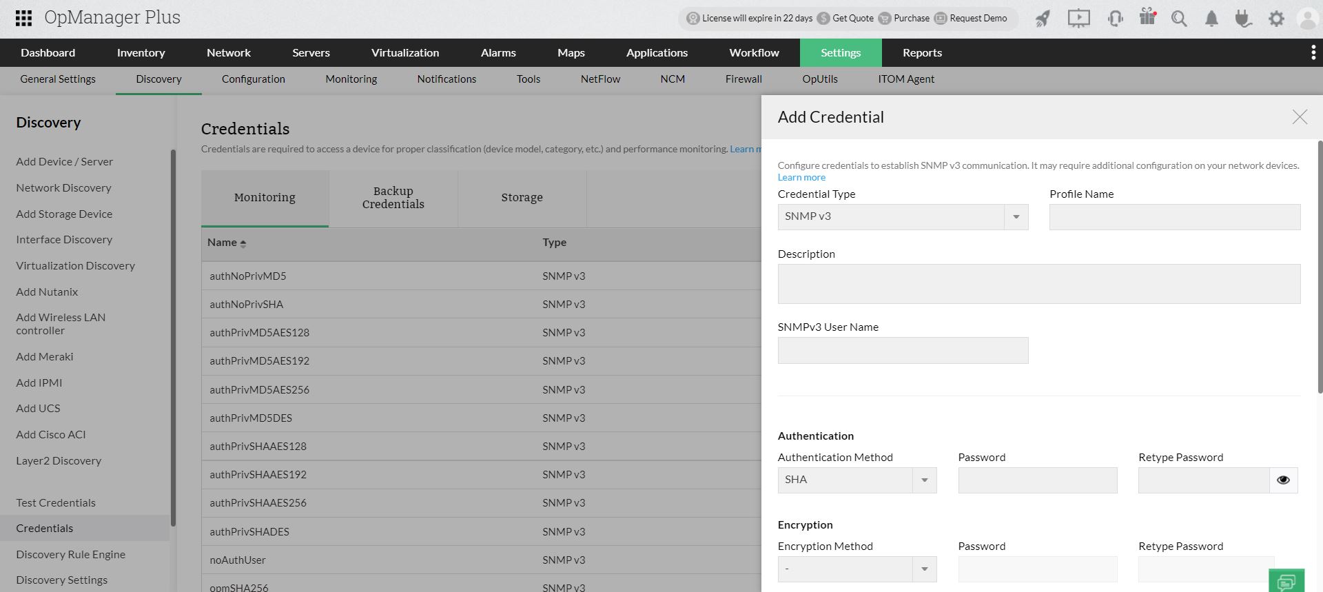1323x592 pixels.
Task: Click the Learn more link in Add Credential
Action: (x=801, y=178)
